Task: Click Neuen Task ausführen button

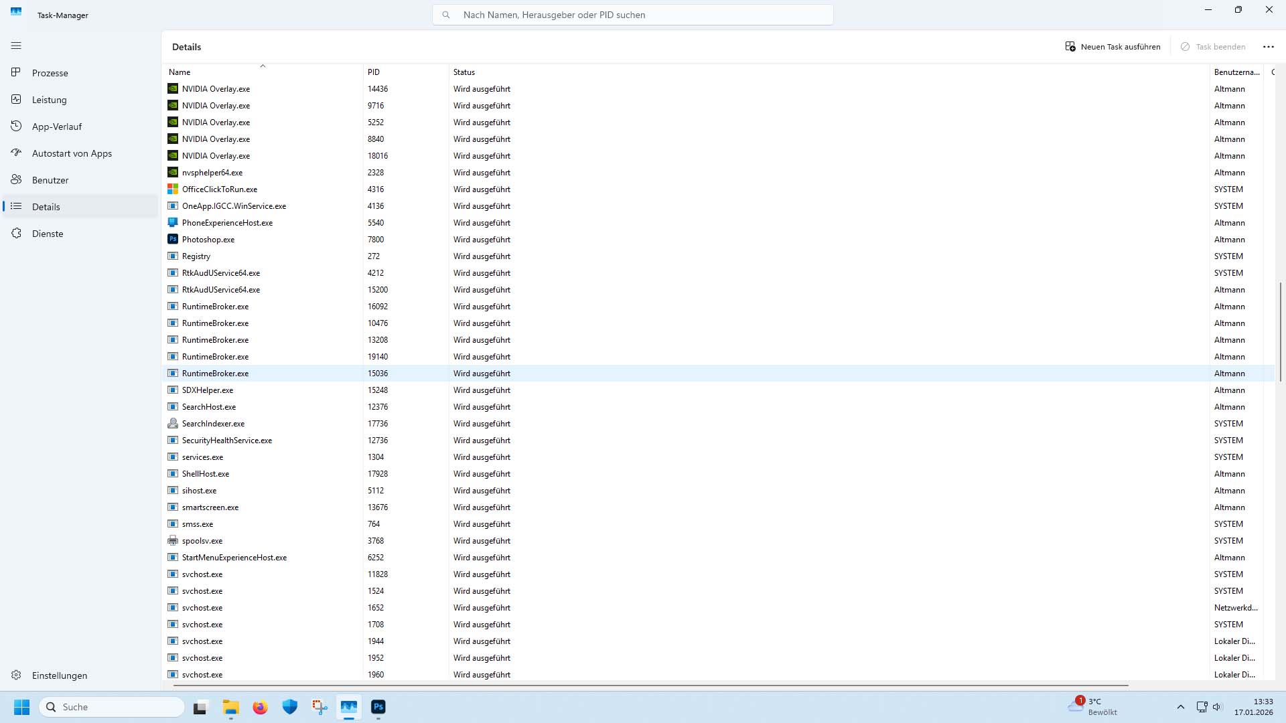Action: pos(1113,47)
